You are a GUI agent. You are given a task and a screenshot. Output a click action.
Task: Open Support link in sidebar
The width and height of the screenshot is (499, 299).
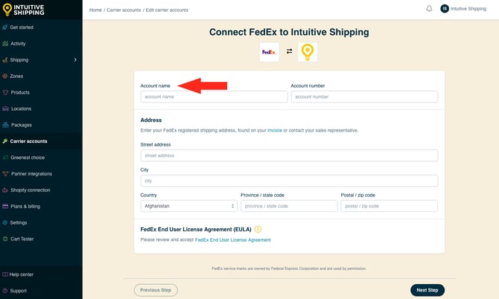click(x=41, y=291)
